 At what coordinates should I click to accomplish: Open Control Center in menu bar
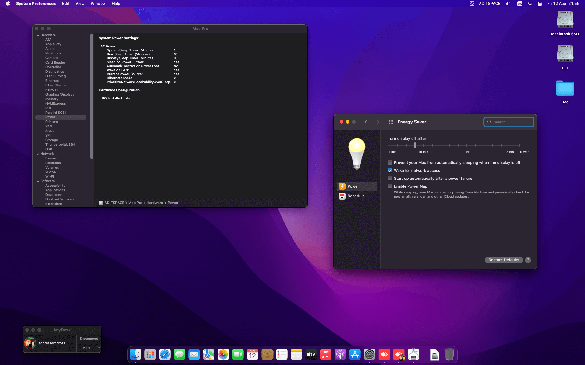point(540,4)
